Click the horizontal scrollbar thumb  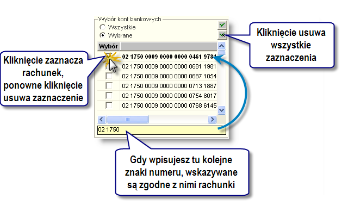(x=128, y=119)
